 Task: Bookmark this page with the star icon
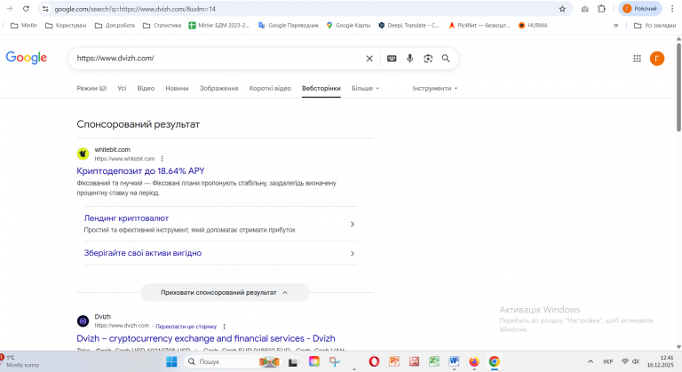562,9
